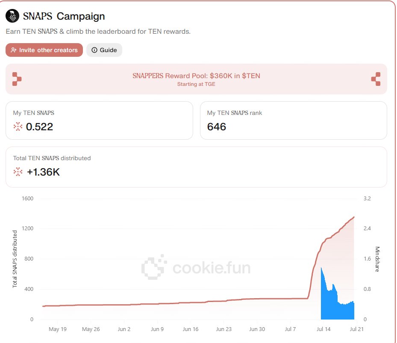The image size is (397, 343).
Task: Click the My TEN SNAPS rank label
Action: [235, 113]
